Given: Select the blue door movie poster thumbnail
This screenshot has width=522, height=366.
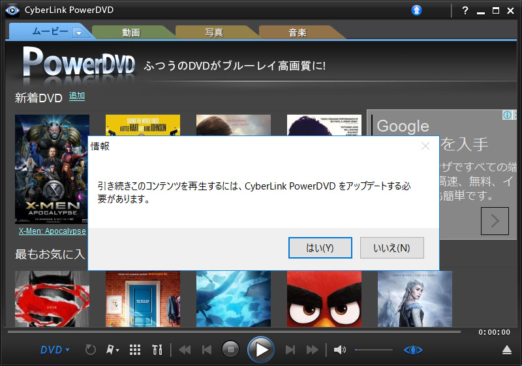Looking at the screenshot, I should 143,299.
